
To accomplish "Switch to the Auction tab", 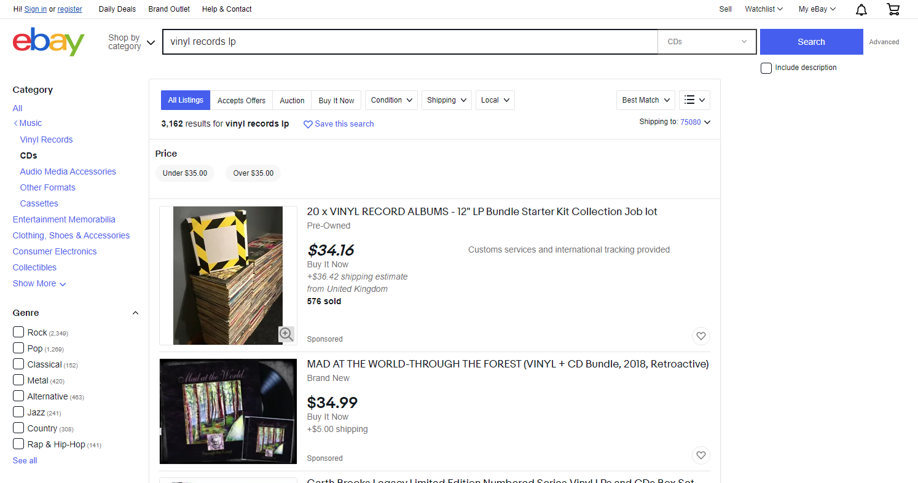I will point(292,101).
